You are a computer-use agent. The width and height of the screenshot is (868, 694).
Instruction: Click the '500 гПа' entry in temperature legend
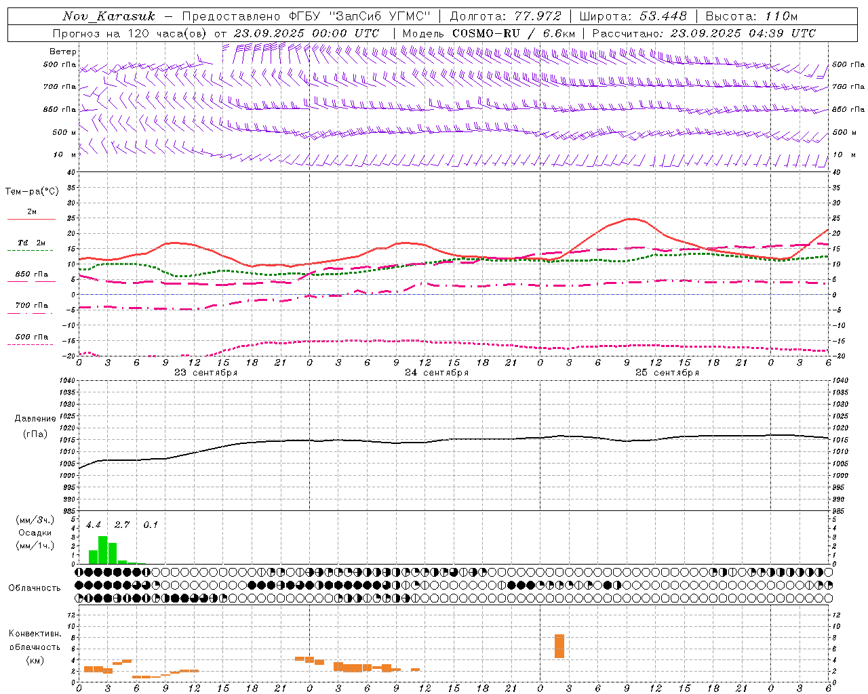pyautogui.click(x=32, y=337)
